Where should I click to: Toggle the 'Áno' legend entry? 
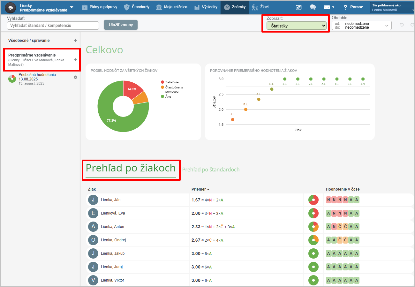click(168, 96)
